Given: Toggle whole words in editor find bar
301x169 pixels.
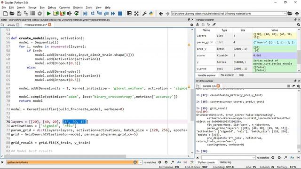Looking at the screenshot, I should coord(185,162).
